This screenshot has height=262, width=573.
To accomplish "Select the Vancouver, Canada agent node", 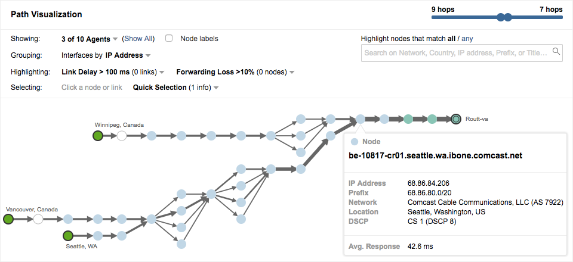I will tap(8, 219).
